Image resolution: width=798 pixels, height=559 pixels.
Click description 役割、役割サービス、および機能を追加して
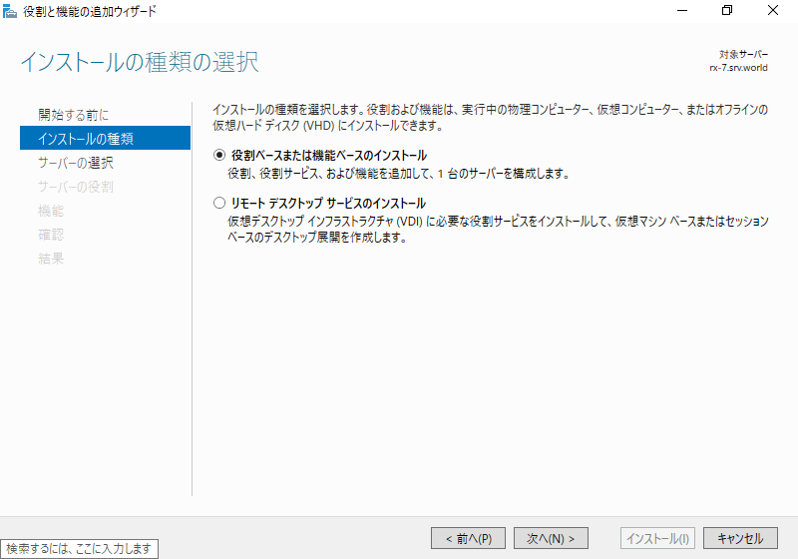point(328,173)
